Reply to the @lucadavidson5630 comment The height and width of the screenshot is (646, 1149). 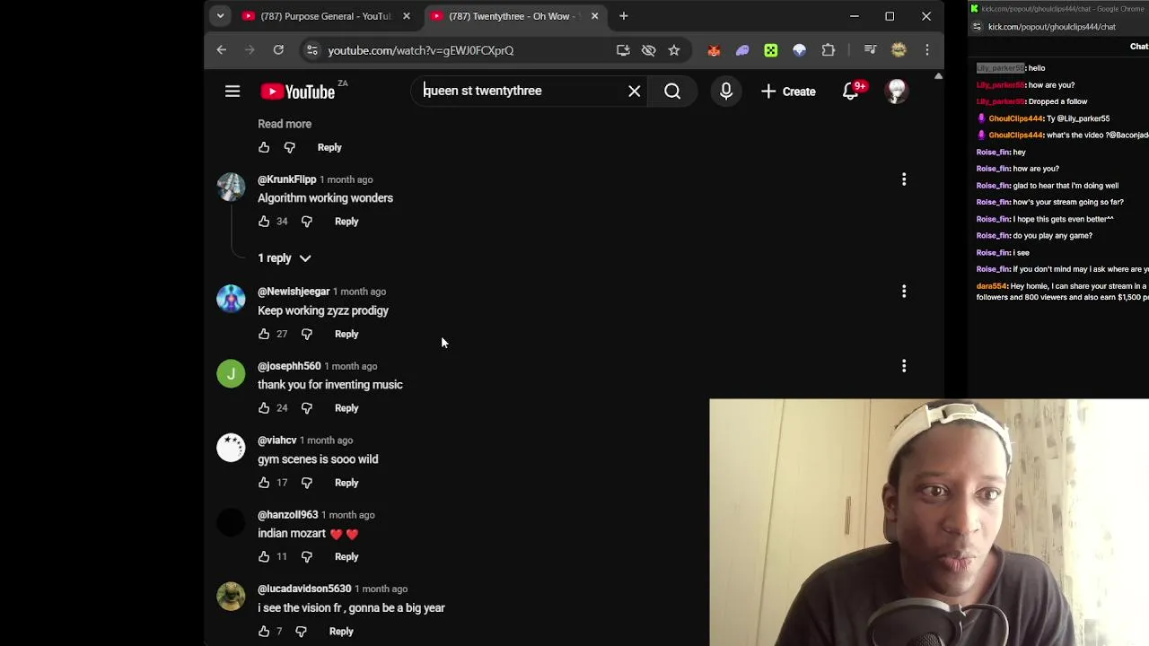coord(341,632)
